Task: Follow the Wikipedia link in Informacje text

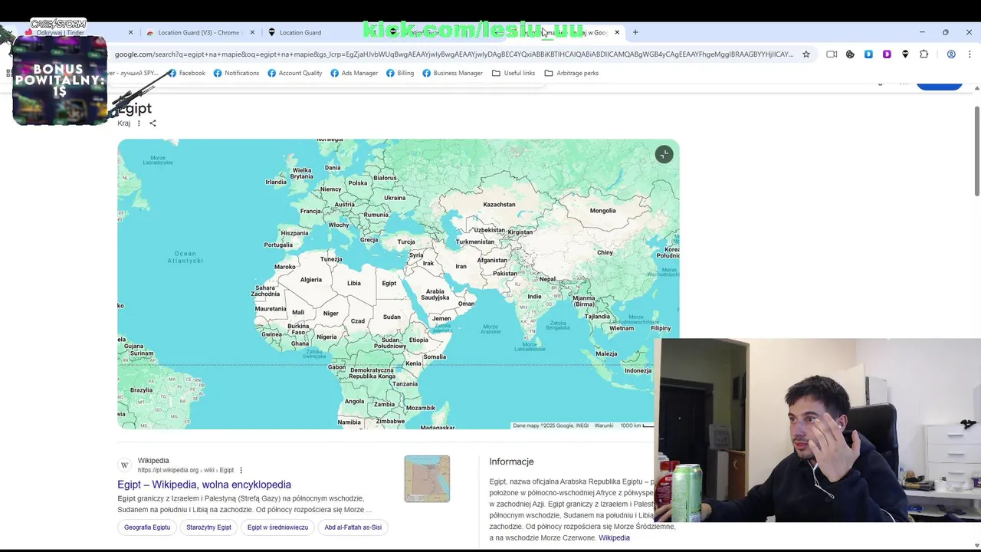Action: click(x=614, y=537)
